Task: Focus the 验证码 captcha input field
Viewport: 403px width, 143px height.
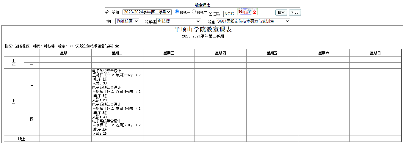Action: [x=229, y=14]
